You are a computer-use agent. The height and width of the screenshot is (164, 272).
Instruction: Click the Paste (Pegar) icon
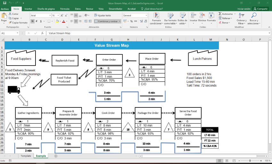(4, 16)
